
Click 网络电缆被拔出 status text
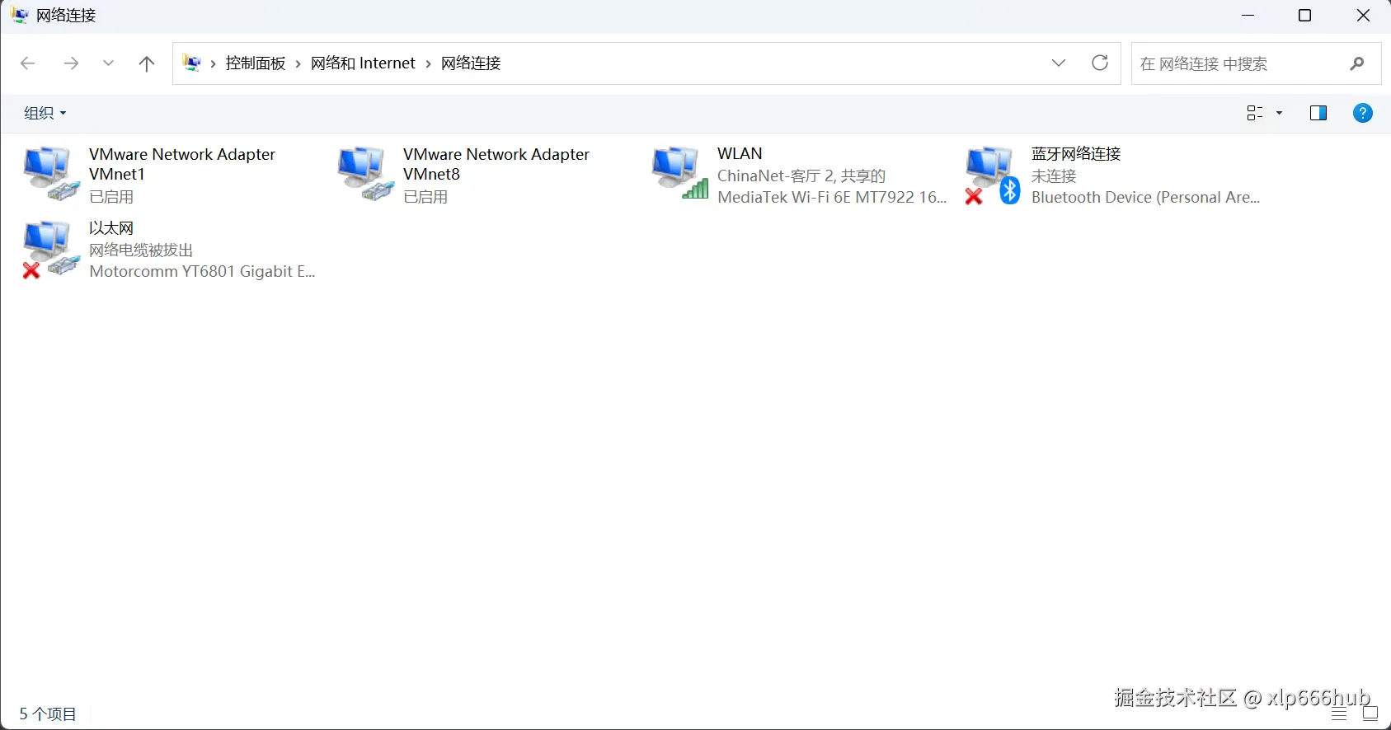[x=141, y=250]
